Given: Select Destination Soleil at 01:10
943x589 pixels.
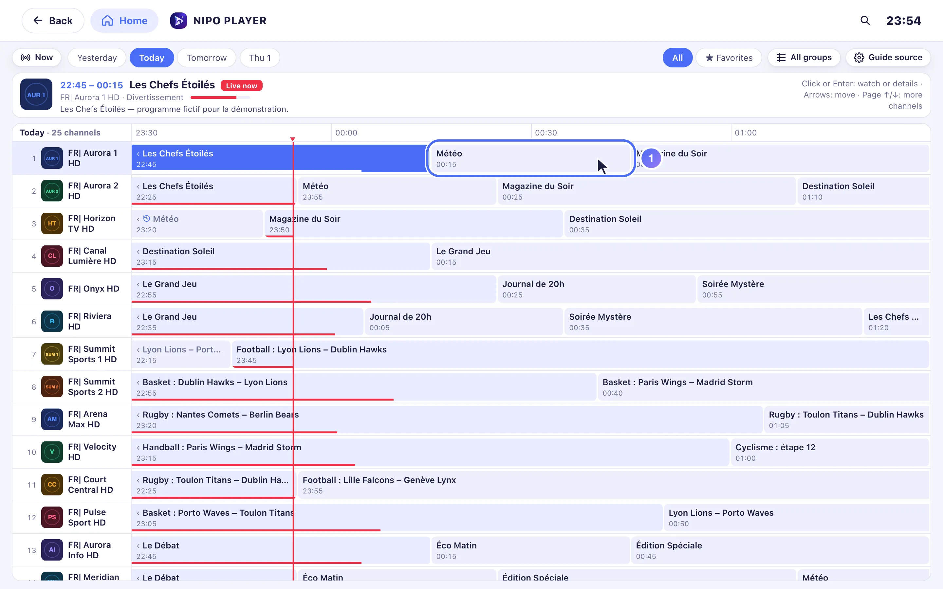Looking at the screenshot, I should (863, 191).
